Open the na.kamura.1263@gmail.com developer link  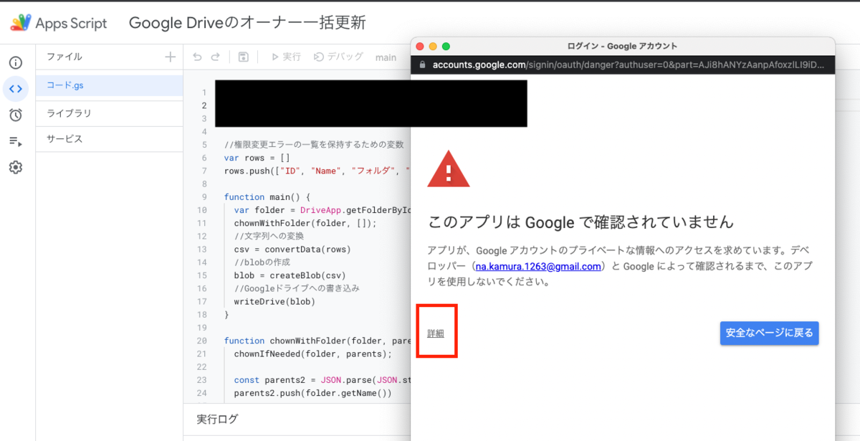(538, 267)
